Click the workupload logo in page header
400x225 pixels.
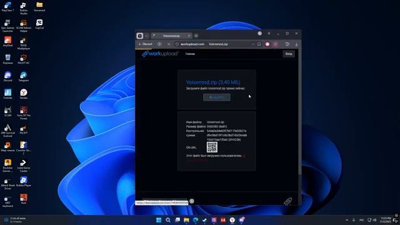[160, 54]
